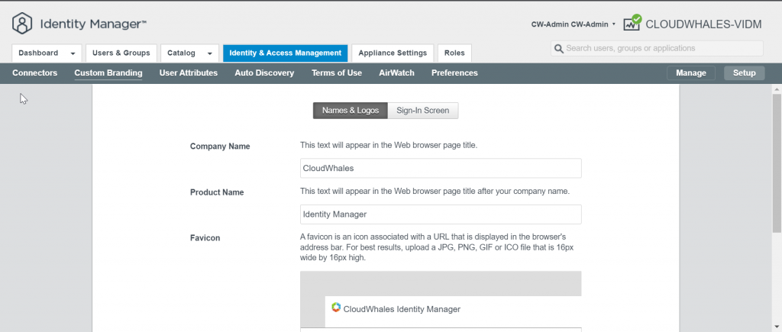Screen dimensions: 782x332
Task: Click the CloudWhales Identity Manager preview title
Action: [402, 309]
